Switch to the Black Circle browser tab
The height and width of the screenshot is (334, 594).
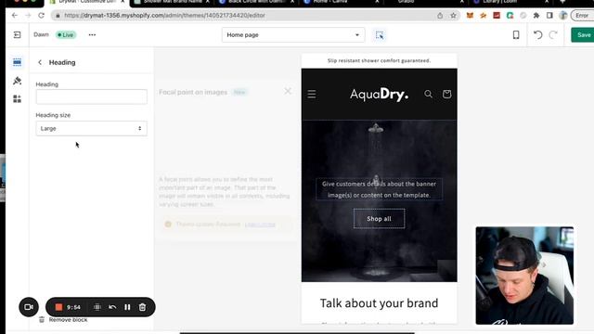tap(256, 2)
